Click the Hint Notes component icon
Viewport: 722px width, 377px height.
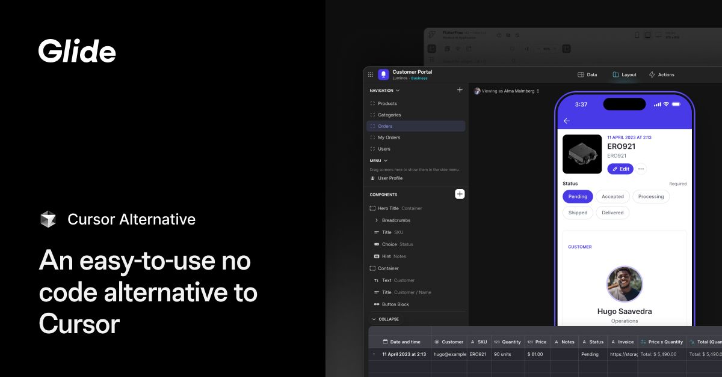point(376,256)
